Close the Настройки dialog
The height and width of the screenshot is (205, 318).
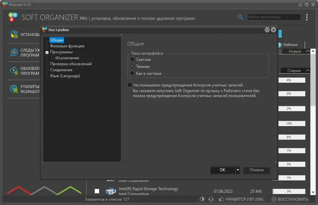[273, 30]
